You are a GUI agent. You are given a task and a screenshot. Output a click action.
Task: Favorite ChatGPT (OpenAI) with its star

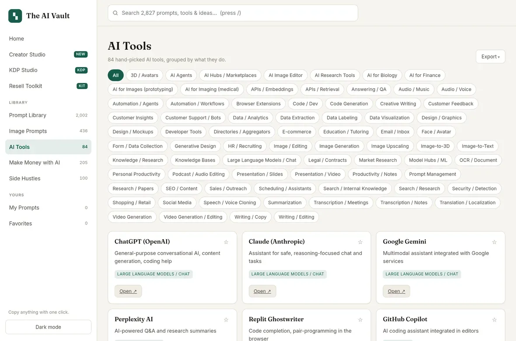(x=226, y=242)
